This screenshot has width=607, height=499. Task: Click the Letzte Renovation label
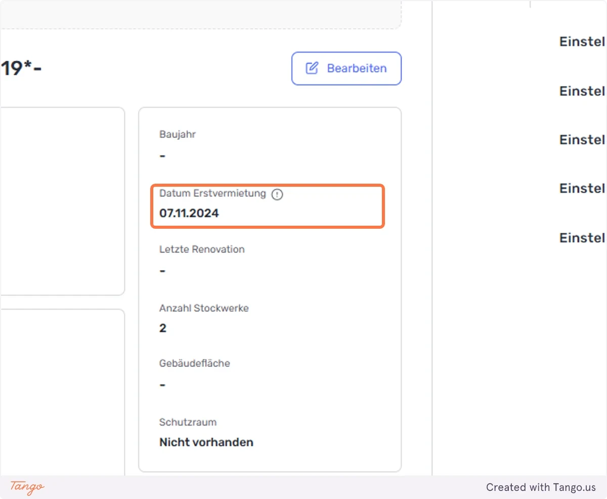[x=202, y=249]
